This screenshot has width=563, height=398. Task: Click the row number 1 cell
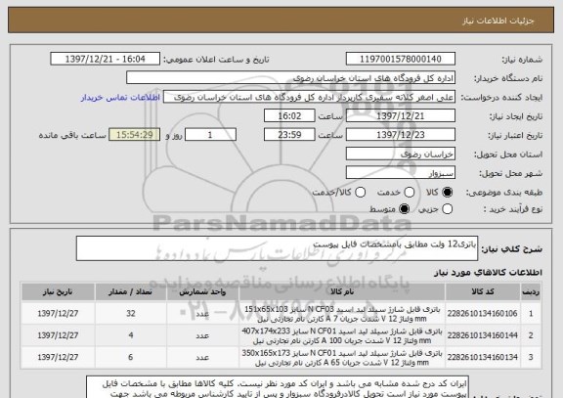(x=531, y=314)
